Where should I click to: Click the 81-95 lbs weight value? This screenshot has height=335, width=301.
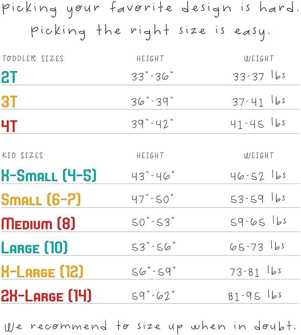click(255, 296)
